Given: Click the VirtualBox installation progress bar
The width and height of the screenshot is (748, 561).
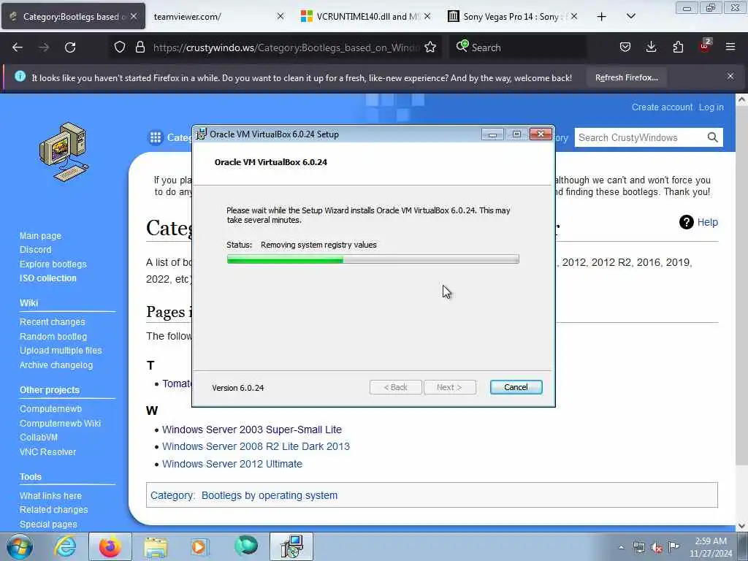Looking at the screenshot, I should tap(373, 259).
